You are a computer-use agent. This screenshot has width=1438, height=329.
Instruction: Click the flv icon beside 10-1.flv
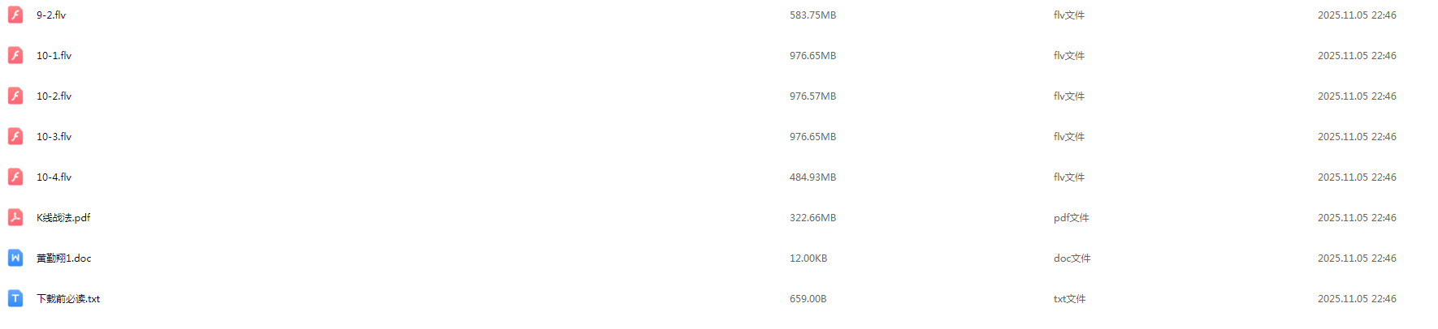tap(15, 55)
